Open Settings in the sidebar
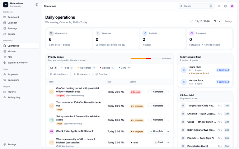 21,144
